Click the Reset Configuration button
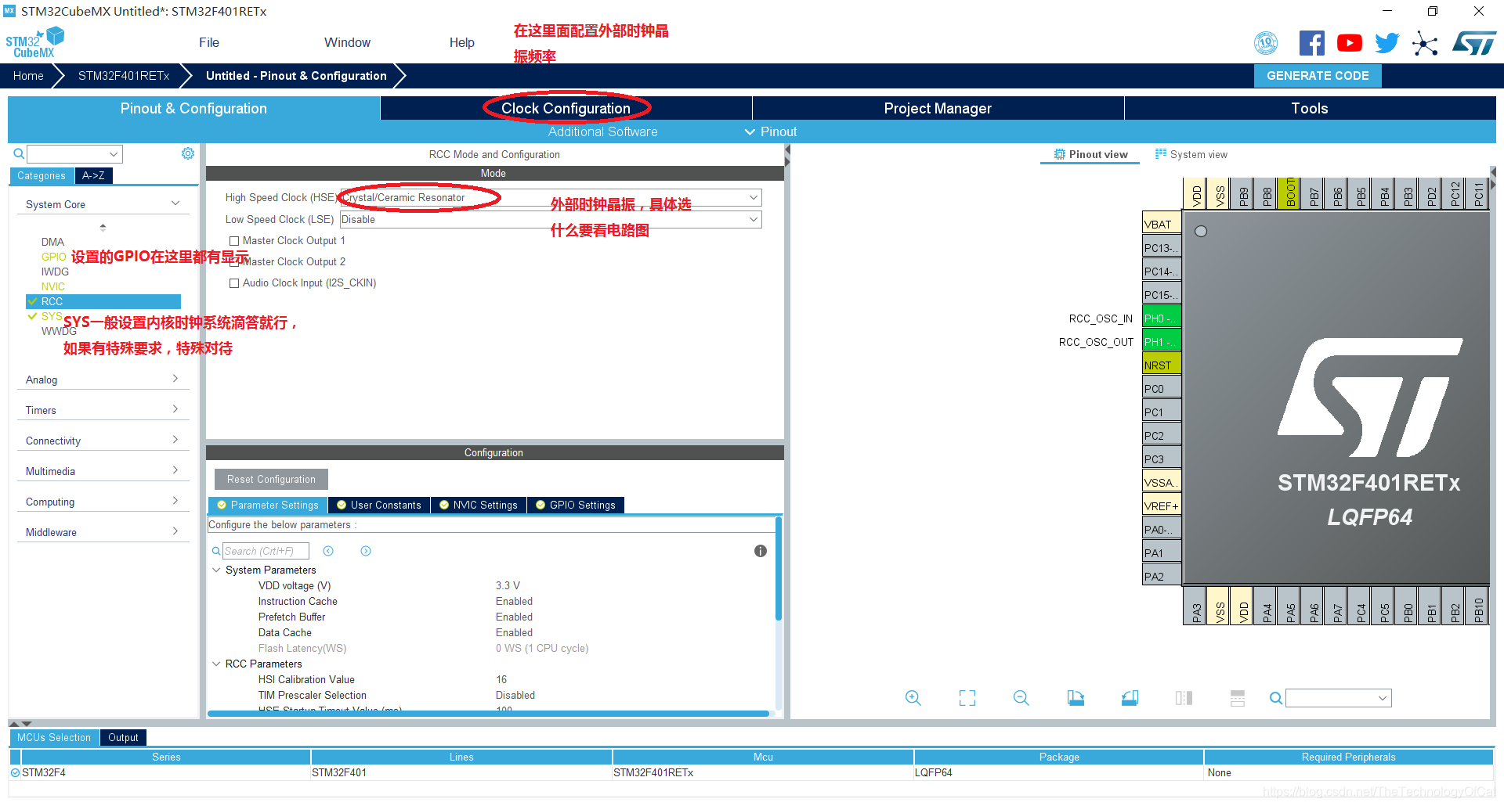This screenshot has width=1504, height=806. click(271, 479)
